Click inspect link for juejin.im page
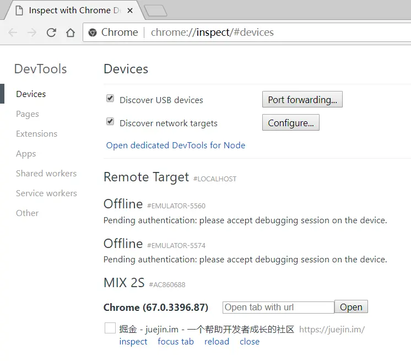 tap(133, 342)
